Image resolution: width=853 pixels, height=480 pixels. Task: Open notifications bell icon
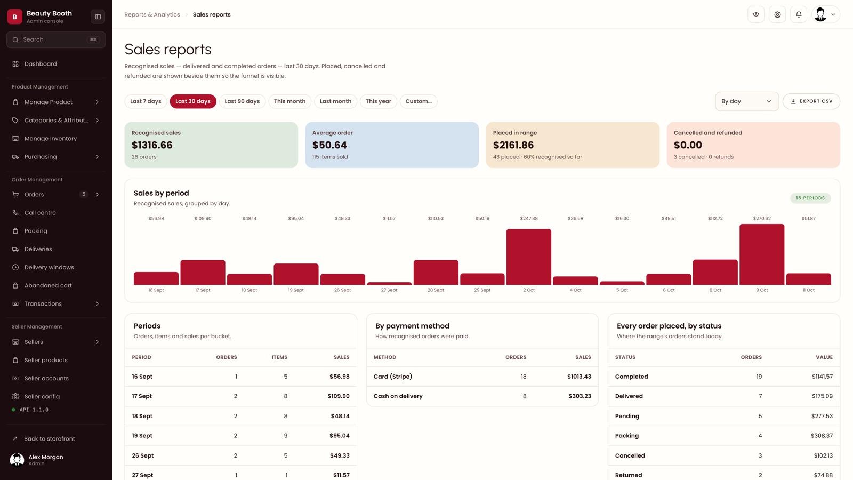799,14
